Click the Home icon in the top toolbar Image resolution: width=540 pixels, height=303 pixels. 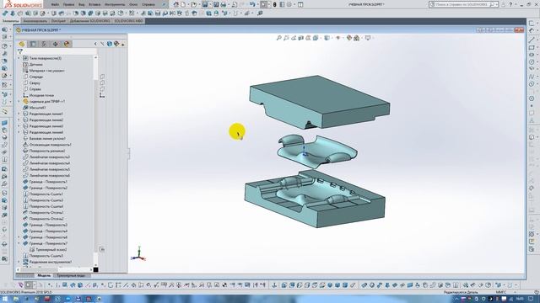(176, 4)
